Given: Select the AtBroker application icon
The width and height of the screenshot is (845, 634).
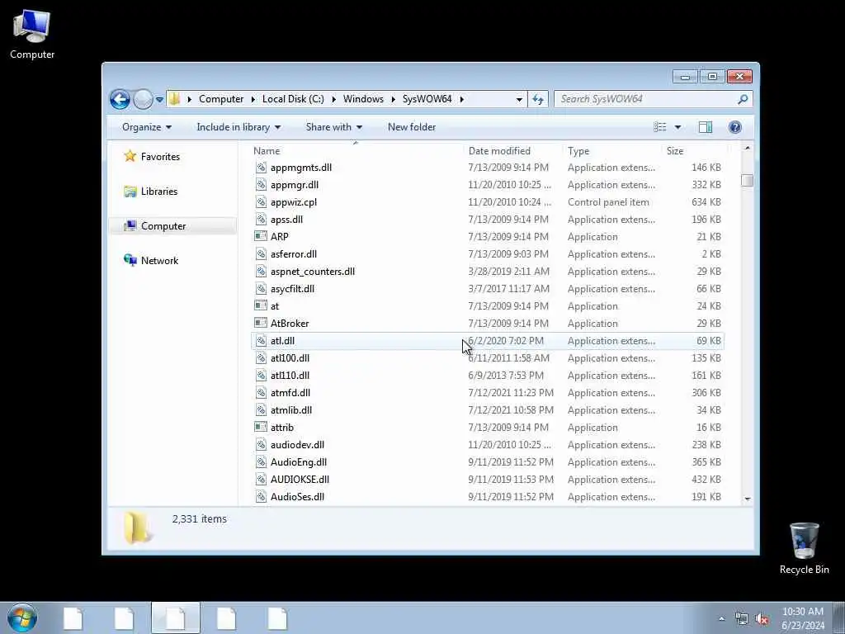Looking at the screenshot, I should pos(261,324).
